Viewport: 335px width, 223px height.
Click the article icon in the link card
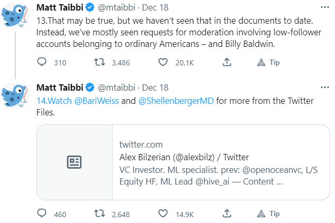coord(74,162)
